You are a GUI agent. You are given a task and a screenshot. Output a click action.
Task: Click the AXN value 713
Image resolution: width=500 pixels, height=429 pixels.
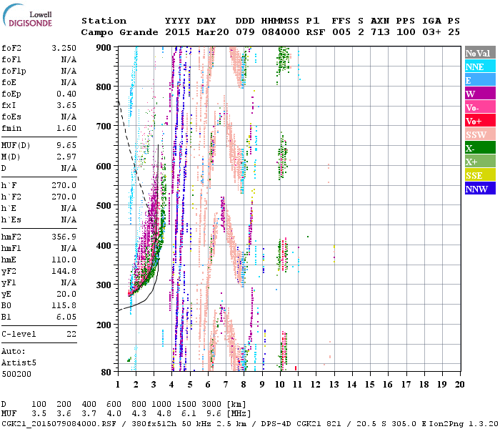coord(380,32)
